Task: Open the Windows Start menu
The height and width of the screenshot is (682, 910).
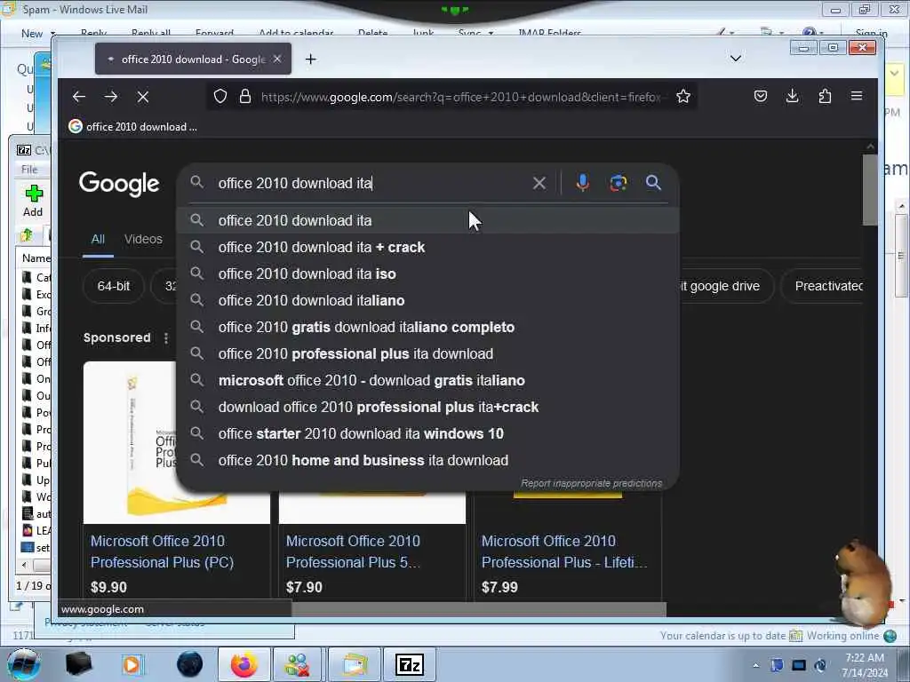Action: point(22,664)
